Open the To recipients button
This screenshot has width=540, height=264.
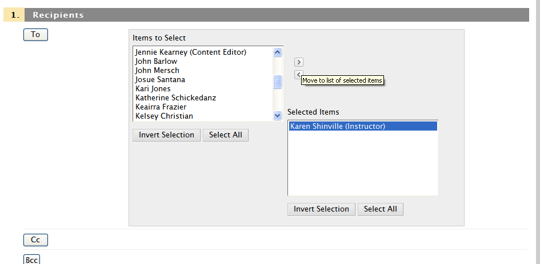(35, 35)
